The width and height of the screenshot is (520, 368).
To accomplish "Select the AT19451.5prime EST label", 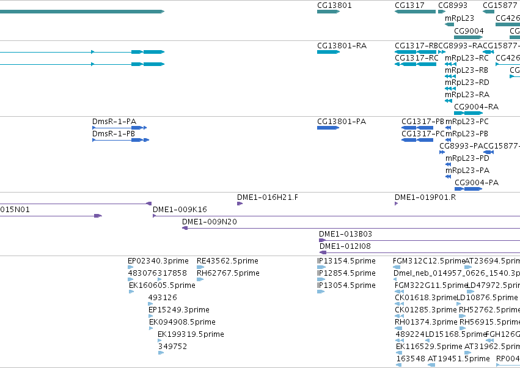I will pyautogui.click(x=459, y=359).
